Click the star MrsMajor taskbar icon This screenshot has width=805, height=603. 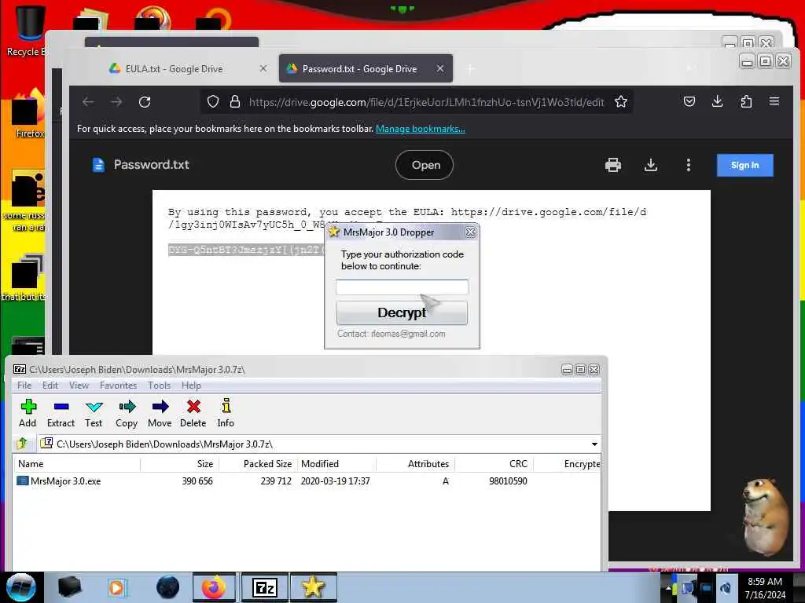point(313,587)
